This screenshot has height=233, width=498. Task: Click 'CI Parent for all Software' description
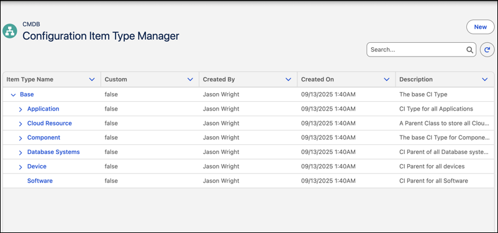click(x=433, y=181)
